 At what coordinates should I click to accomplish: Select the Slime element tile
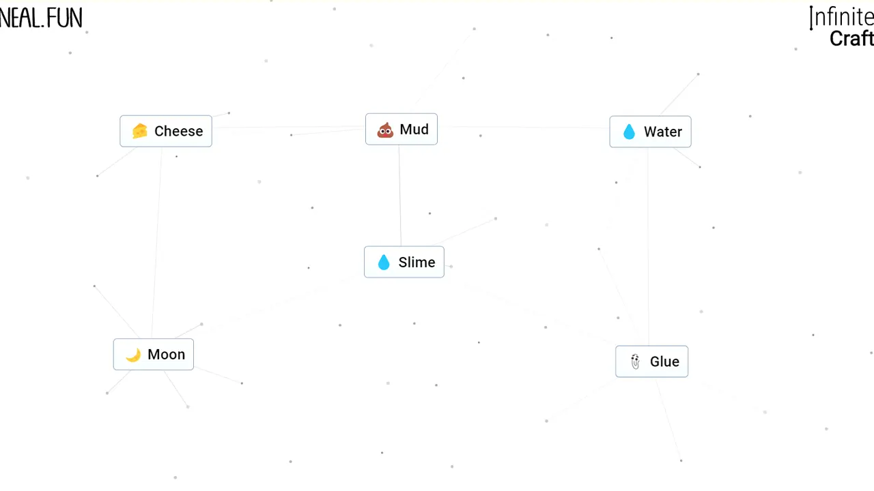(404, 262)
